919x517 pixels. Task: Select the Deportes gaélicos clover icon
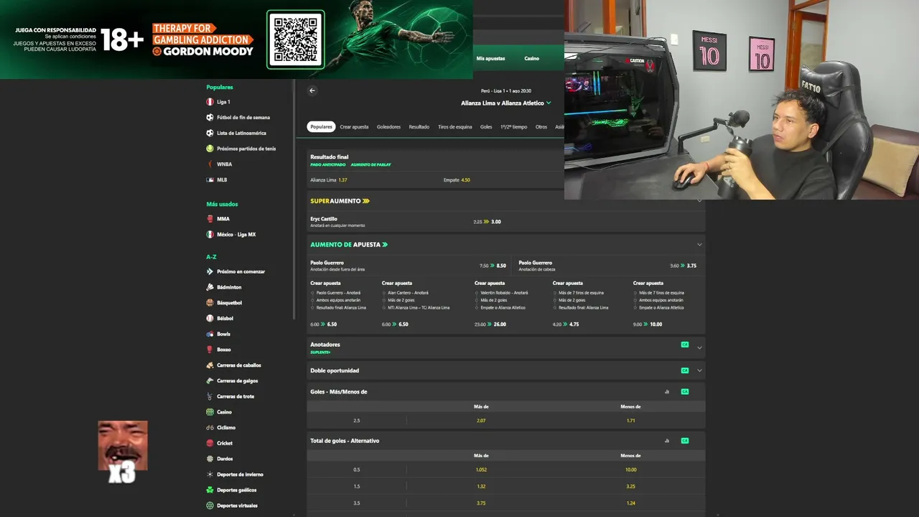[x=210, y=490]
